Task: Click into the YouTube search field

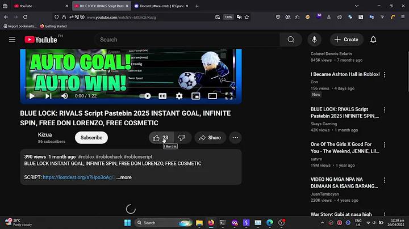Action: 188,40
